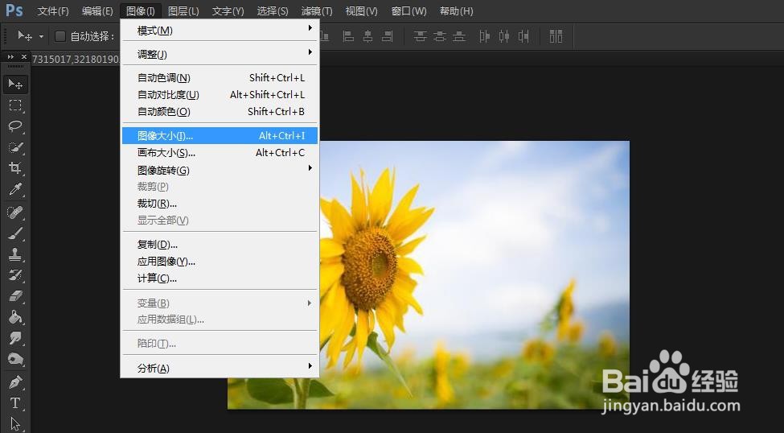Select the Crop tool
Viewport: 784px width, 433px height.
(x=15, y=168)
